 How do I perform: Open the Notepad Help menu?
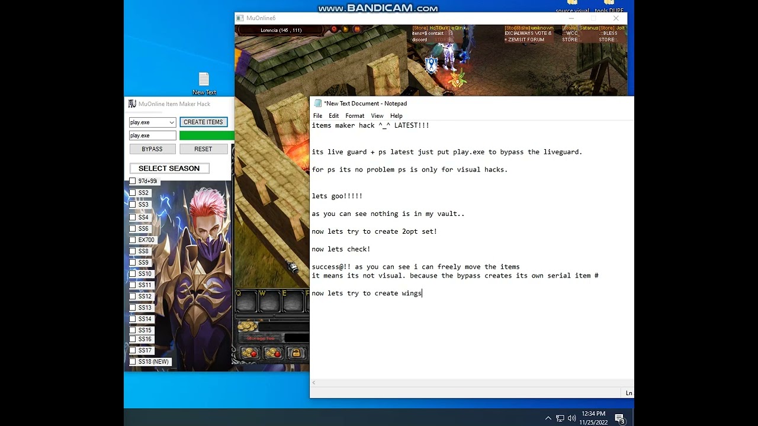click(396, 116)
